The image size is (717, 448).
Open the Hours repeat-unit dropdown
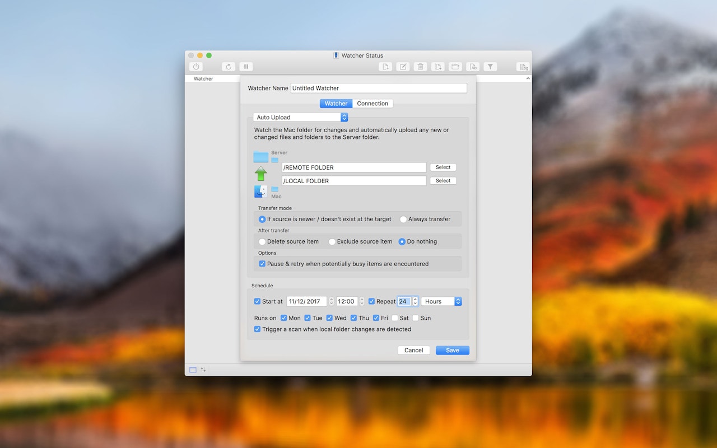point(441,301)
